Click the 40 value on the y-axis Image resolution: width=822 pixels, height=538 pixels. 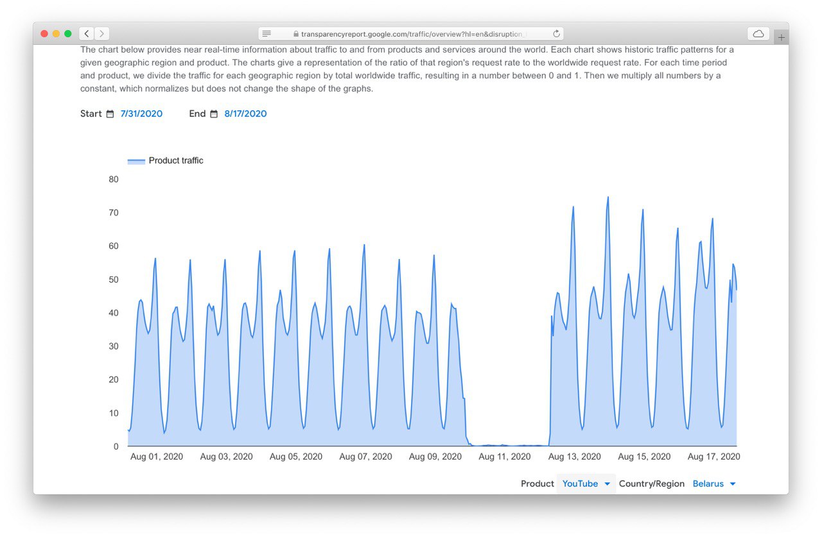[x=114, y=312]
